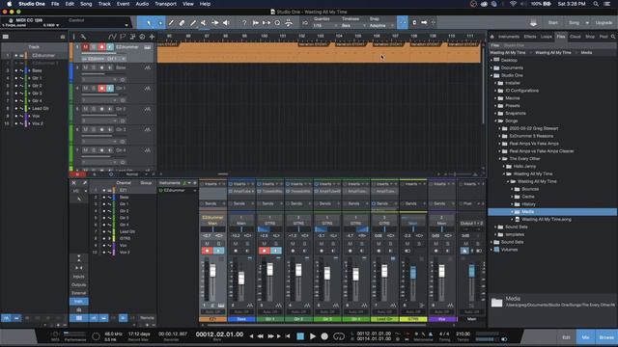Screen dimensions: 618x347
Task: Add a new track with plus icon
Action: [x=152, y=37]
